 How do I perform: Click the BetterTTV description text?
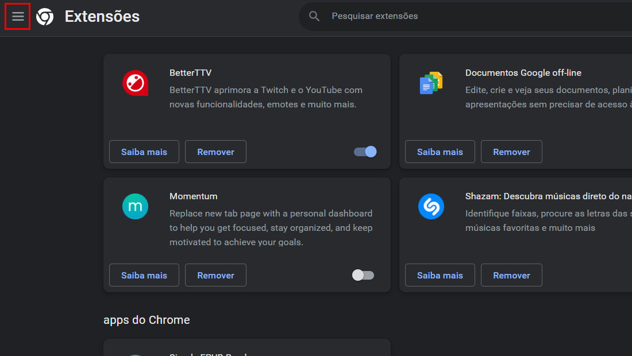(265, 97)
